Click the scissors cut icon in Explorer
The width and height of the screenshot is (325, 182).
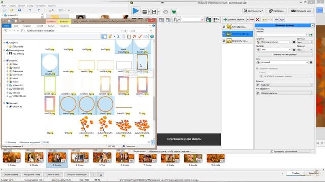coord(118,36)
